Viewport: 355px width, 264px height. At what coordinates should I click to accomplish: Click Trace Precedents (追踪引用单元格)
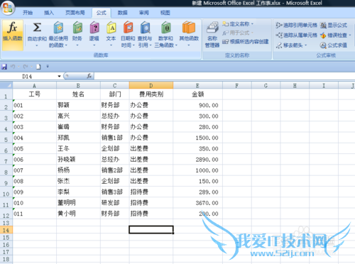point(296,25)
